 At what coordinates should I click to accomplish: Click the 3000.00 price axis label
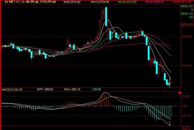(187, 66)
